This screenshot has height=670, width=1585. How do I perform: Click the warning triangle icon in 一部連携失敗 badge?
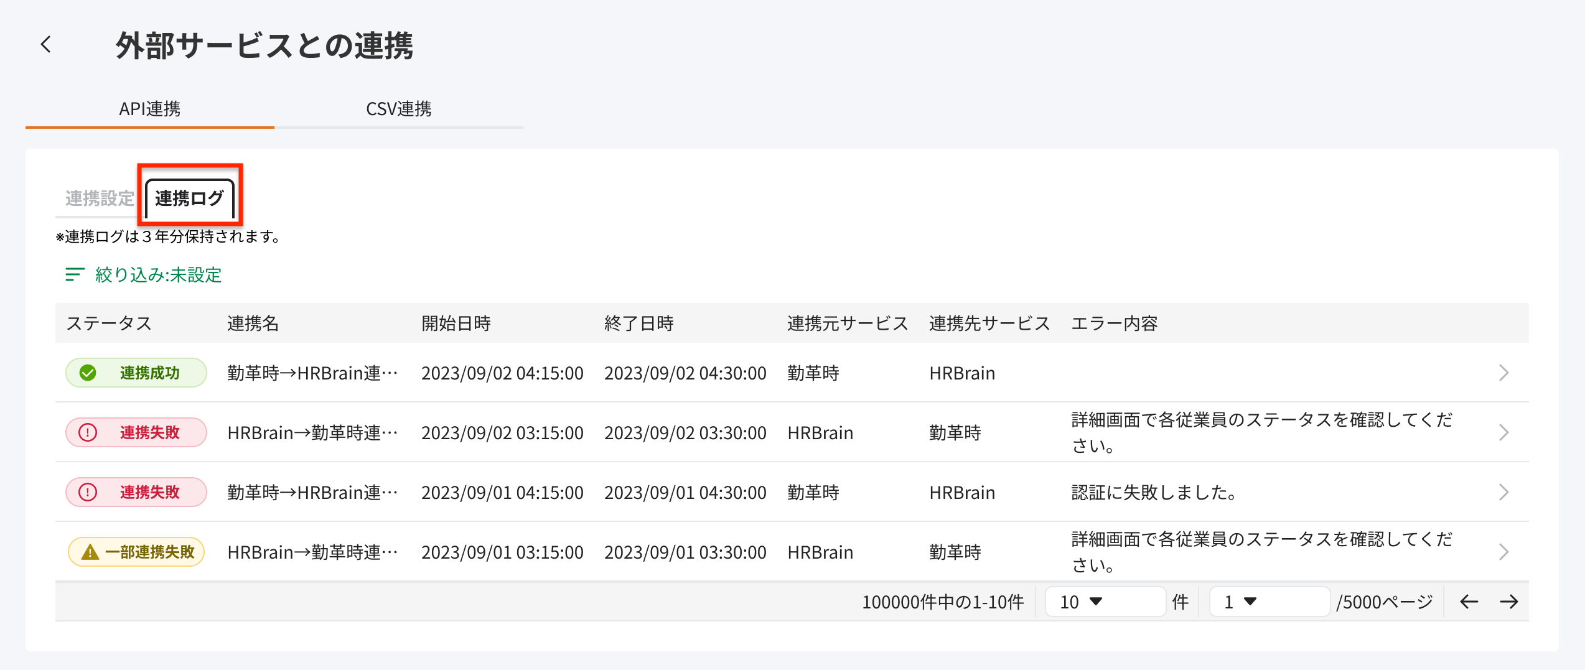click(90, 552)
